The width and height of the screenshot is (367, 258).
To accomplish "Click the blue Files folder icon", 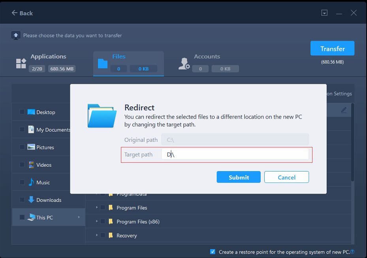I will tap(103, 64).
